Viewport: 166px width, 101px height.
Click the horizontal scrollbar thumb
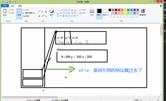(x=31, y=97)
